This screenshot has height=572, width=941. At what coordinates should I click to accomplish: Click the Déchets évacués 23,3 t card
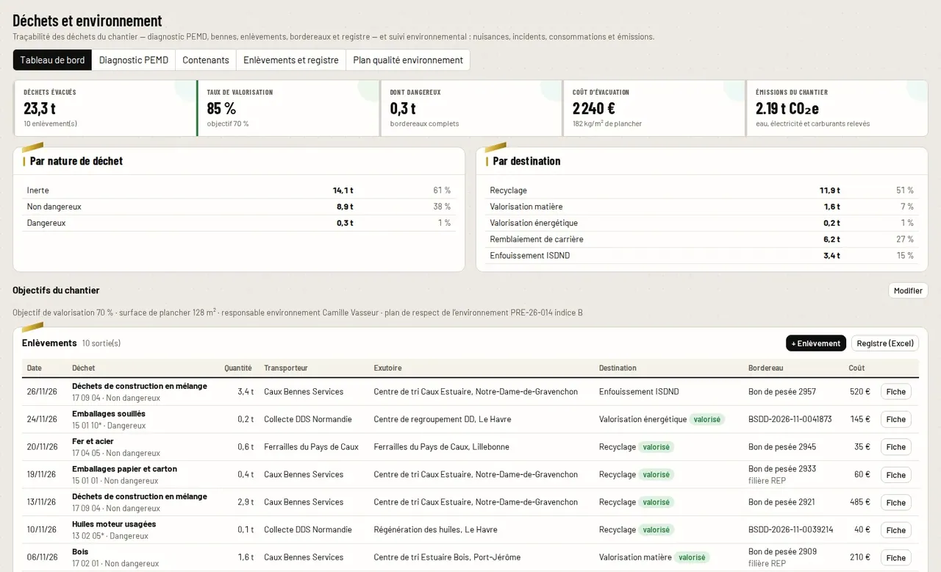pyautogui.click(x=105, y=108)
